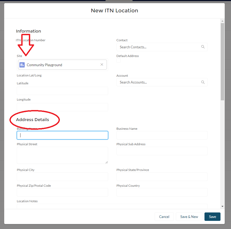The image size is (231, 229).
Task: Open the Search Contacts lookup field
Action: [159, 47]
